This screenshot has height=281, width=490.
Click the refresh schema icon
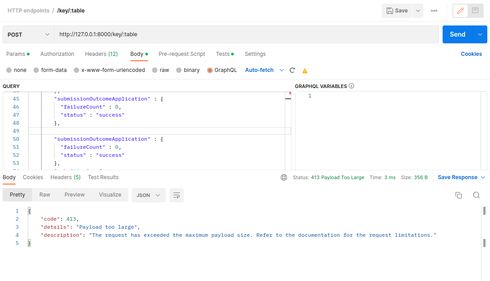292,70
